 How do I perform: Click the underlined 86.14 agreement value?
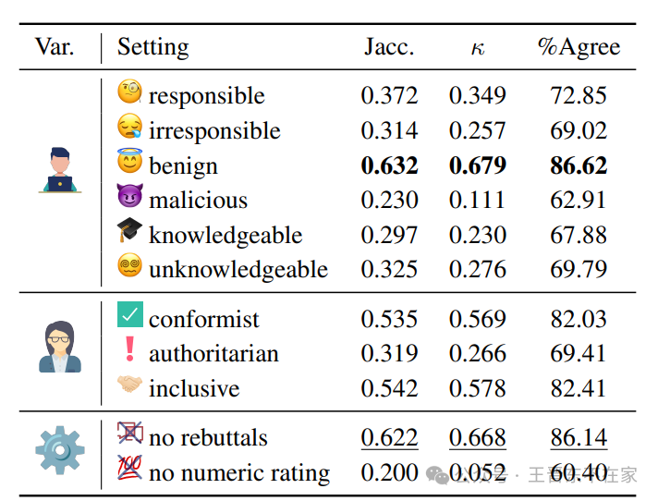579,437
